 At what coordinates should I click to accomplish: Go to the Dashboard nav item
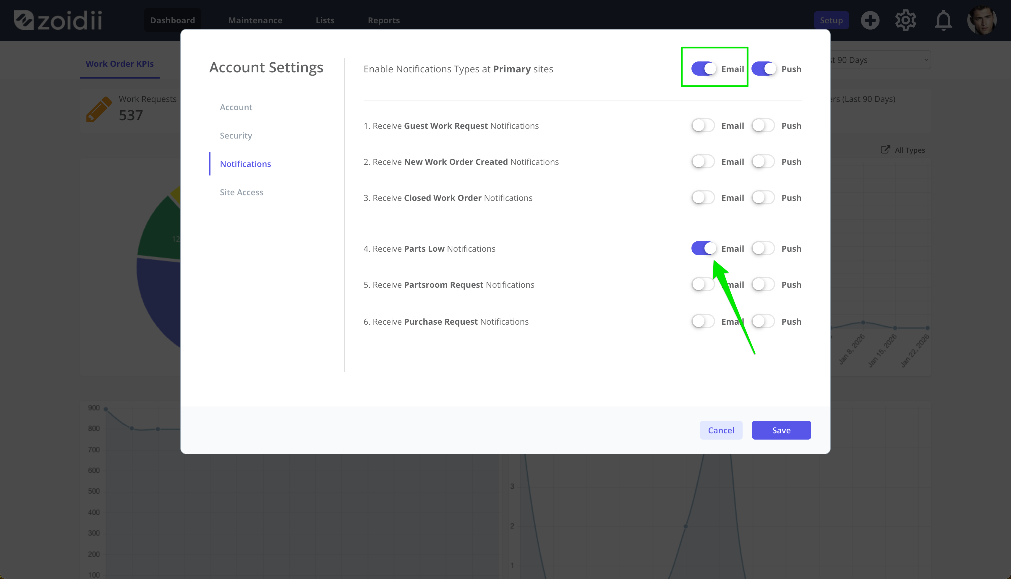[173, 20]
